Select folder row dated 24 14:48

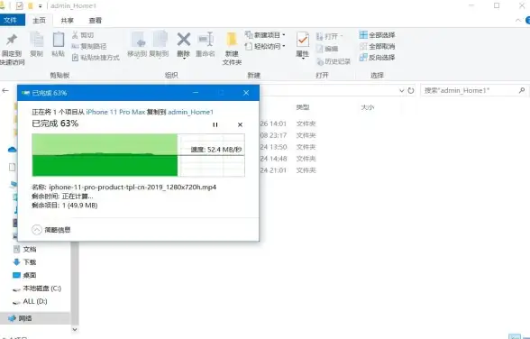click(288, 159)
